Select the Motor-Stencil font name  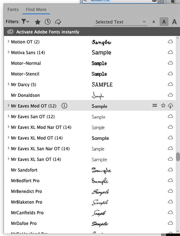pyautogui.click(x=25, y=74)
